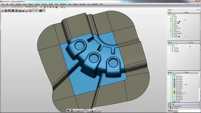
Task: Click the exclamation mark info toolbar icon
Action: point(44,10)
